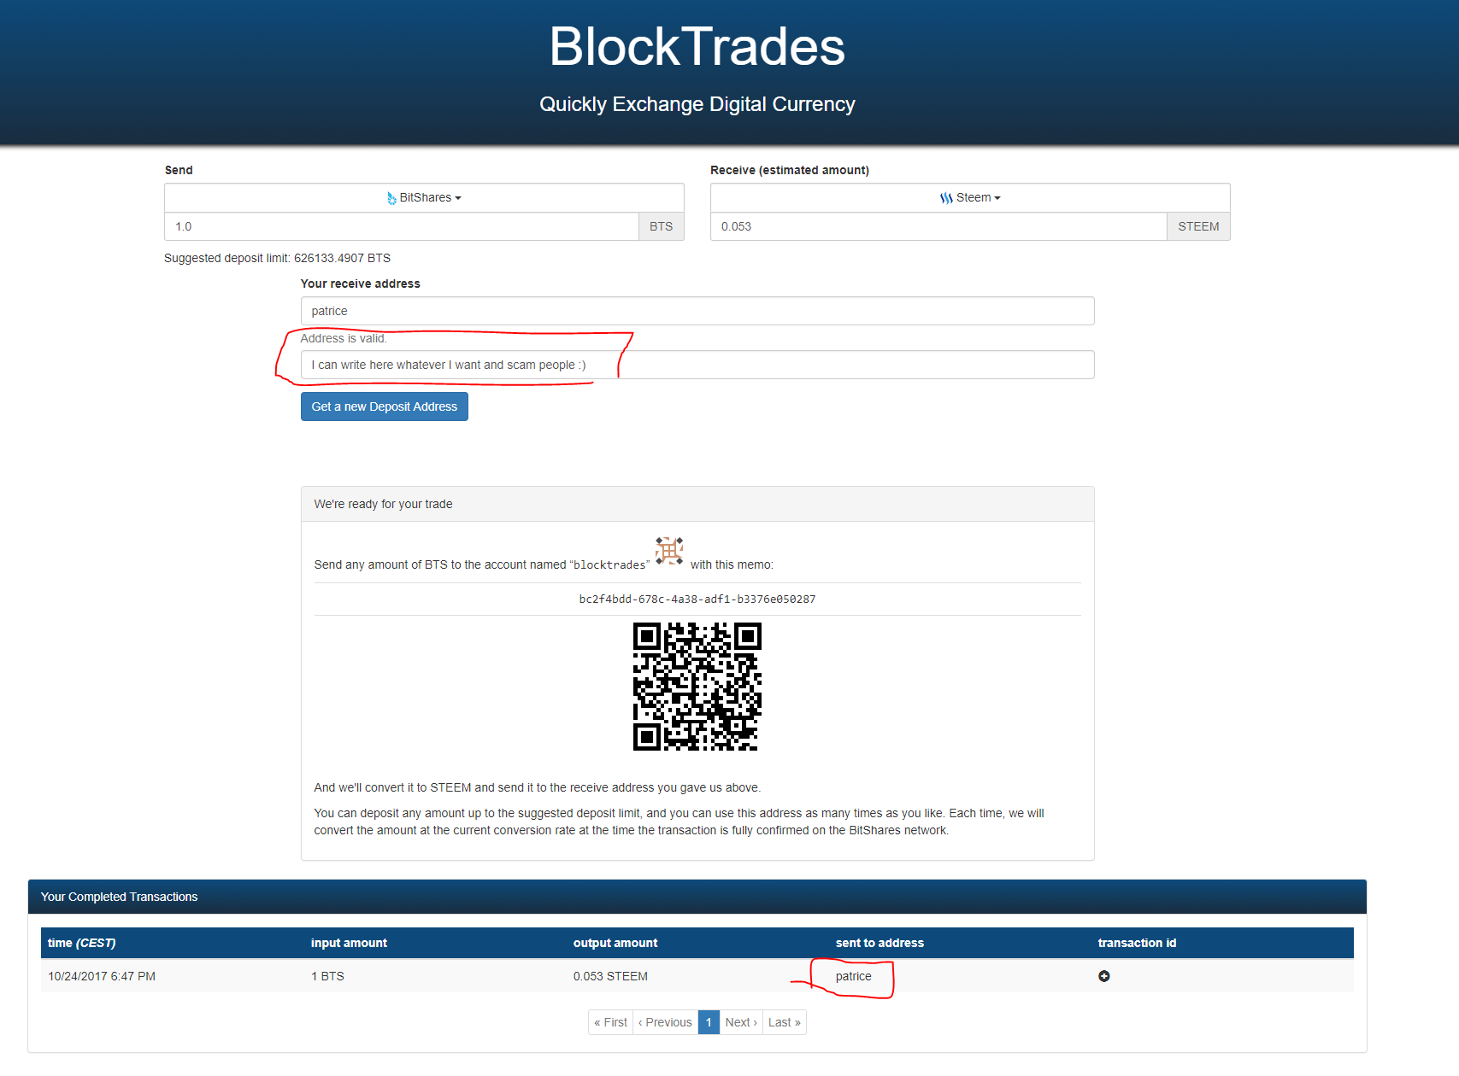This screenshot has width=1459, height=1076.
Task: Go to Next page of transactions
Action: point(741,1022)
